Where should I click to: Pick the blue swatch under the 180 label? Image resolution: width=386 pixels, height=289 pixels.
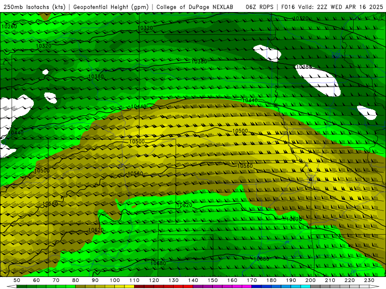(276, 287)
